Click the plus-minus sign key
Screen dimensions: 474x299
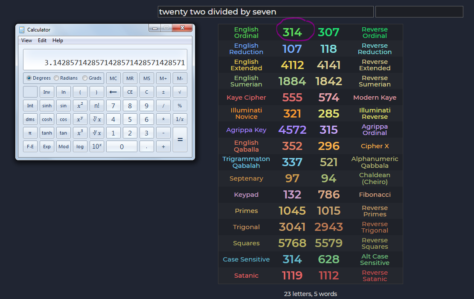tap(163, 92)
